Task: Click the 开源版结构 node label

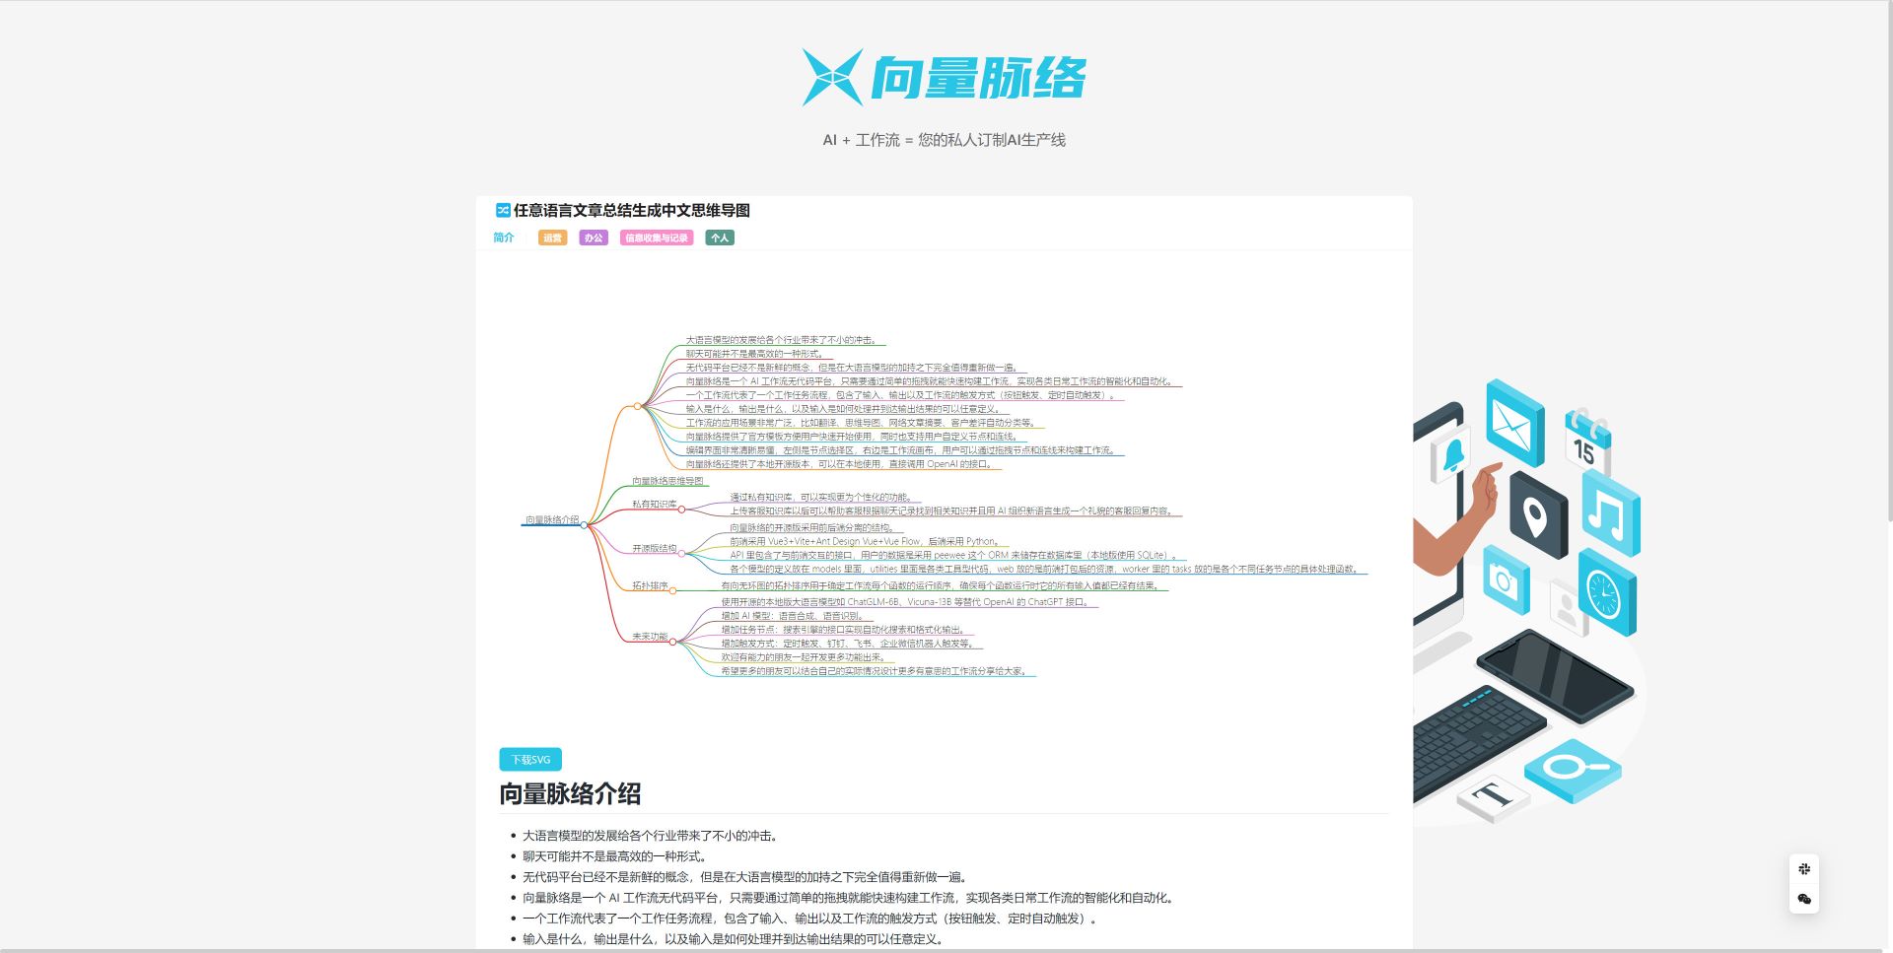Action: coord(655,548)
